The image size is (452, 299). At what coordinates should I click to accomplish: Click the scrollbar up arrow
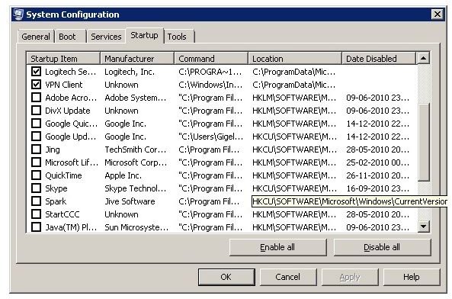423,58
